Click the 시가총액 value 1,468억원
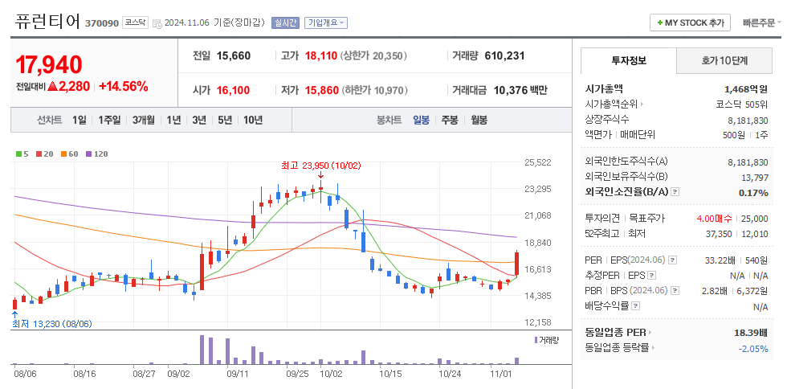This screenshot has height=389, width=787. (746, 89)
